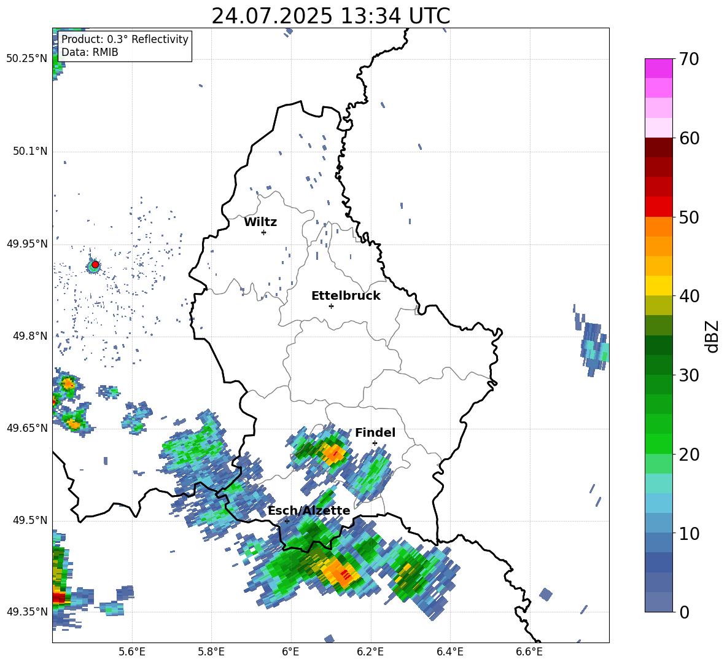
Task: Click the 40 colorbar tick value
Action: (689, 296)
